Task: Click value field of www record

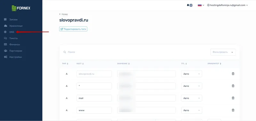Action: (147, 110)
